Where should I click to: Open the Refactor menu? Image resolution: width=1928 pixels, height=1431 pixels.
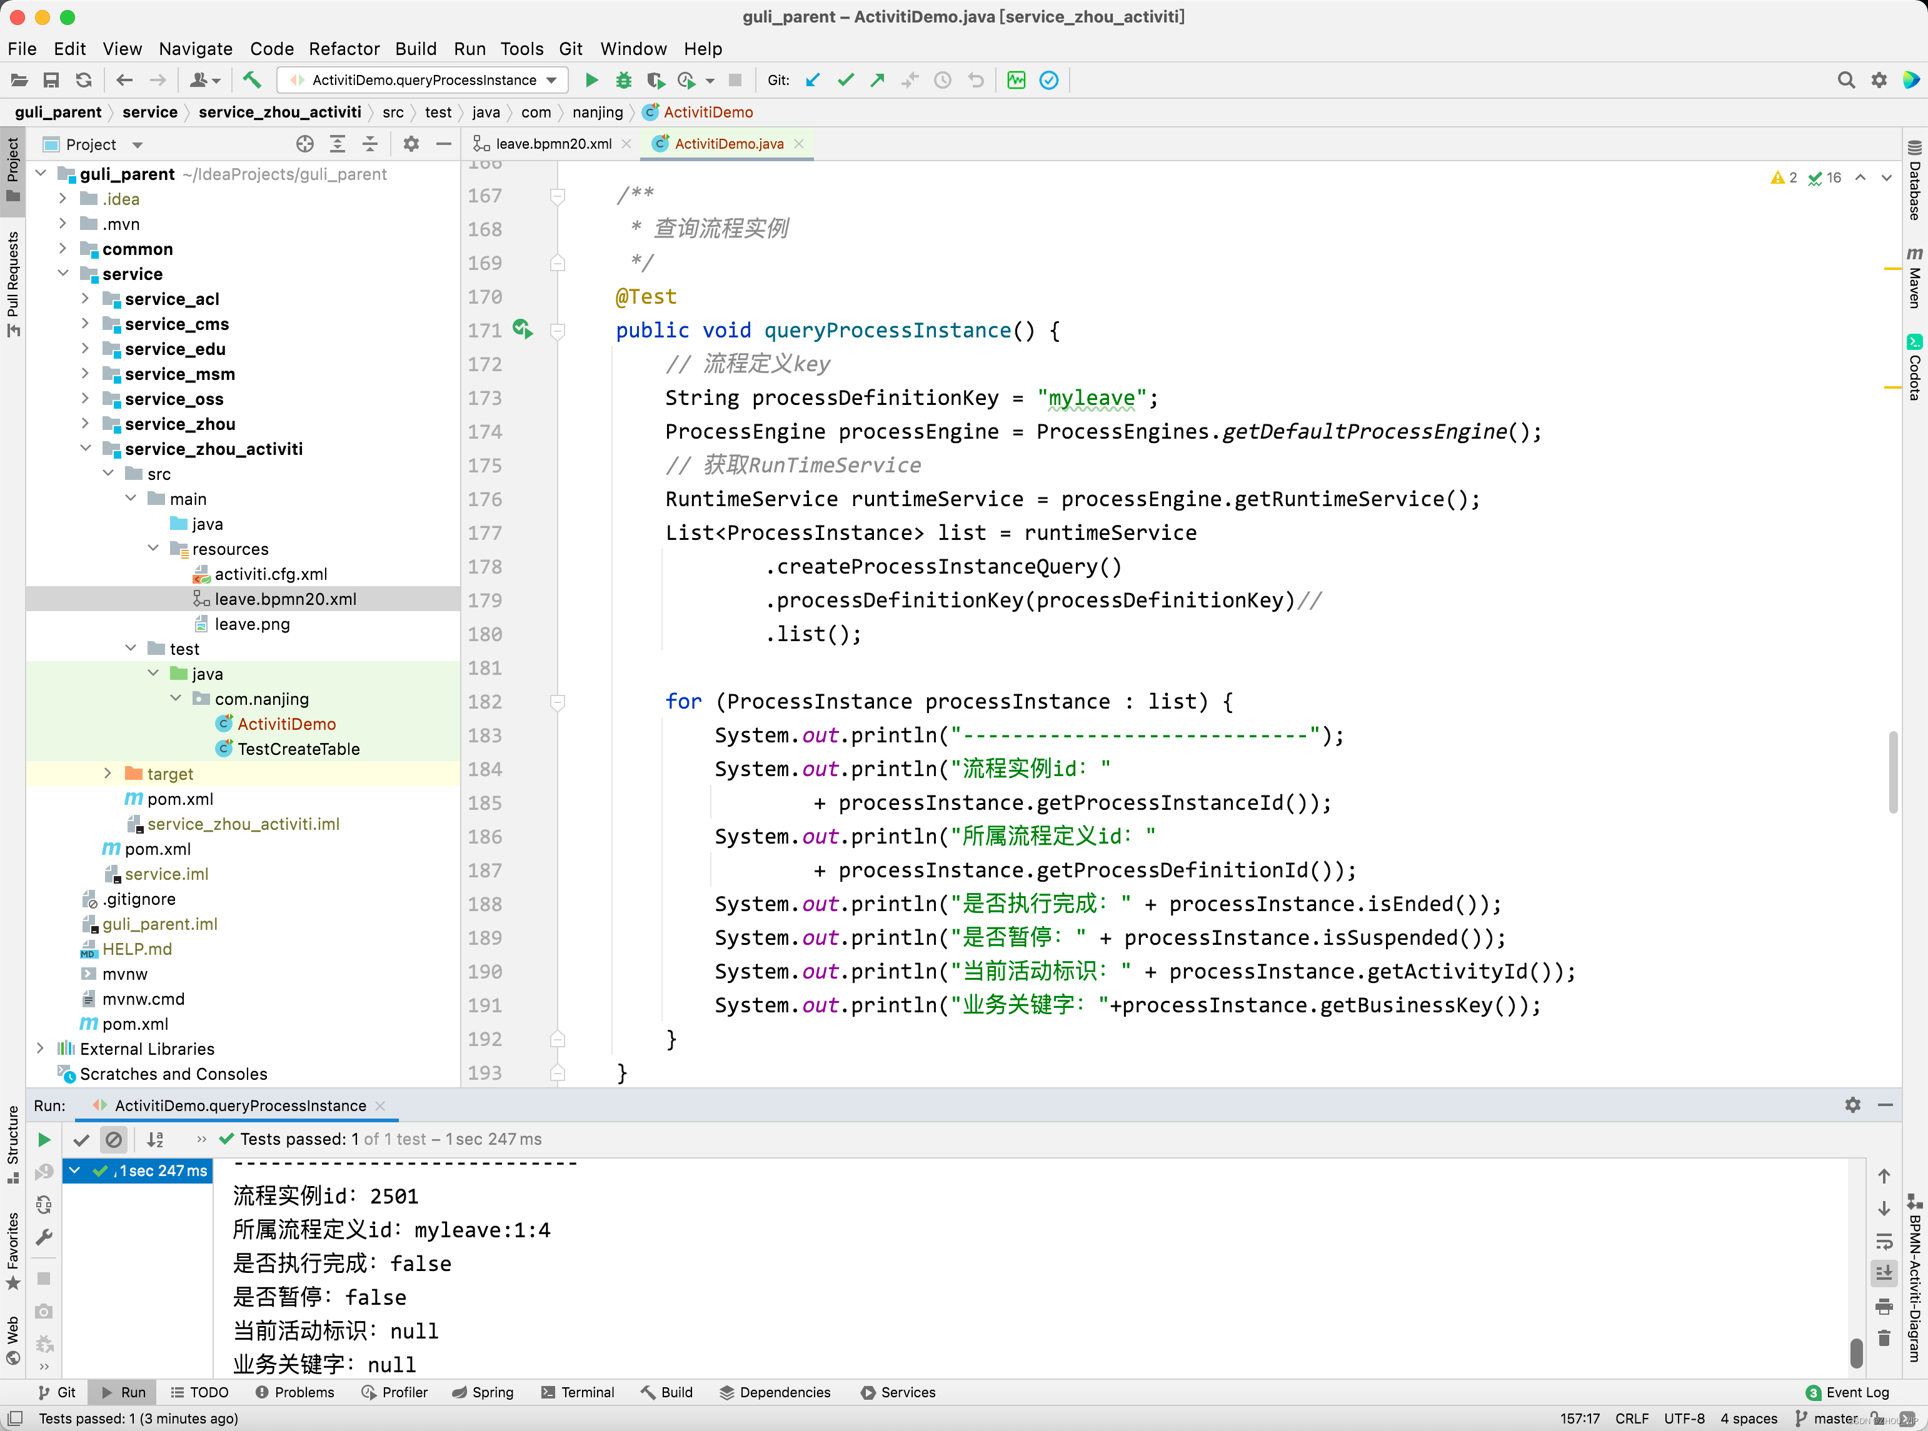[x=344, y=49]
